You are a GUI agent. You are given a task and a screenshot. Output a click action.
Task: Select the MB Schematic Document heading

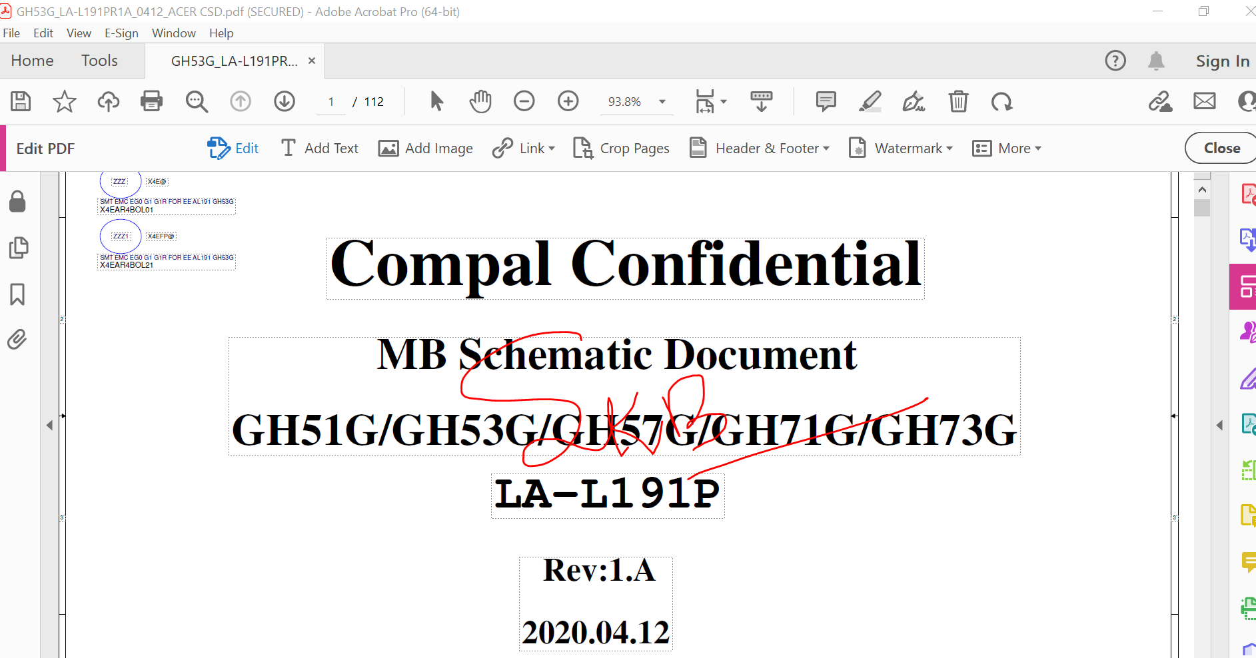pos(617,355)
